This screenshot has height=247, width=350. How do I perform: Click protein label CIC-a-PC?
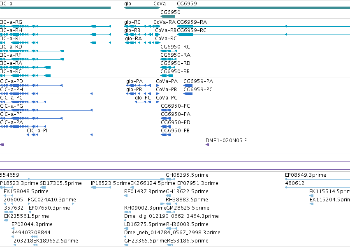coord(12,98)
